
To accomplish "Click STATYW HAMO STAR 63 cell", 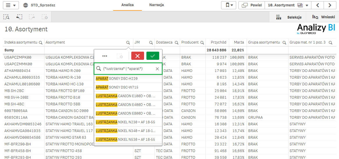I will coord(66,138).
